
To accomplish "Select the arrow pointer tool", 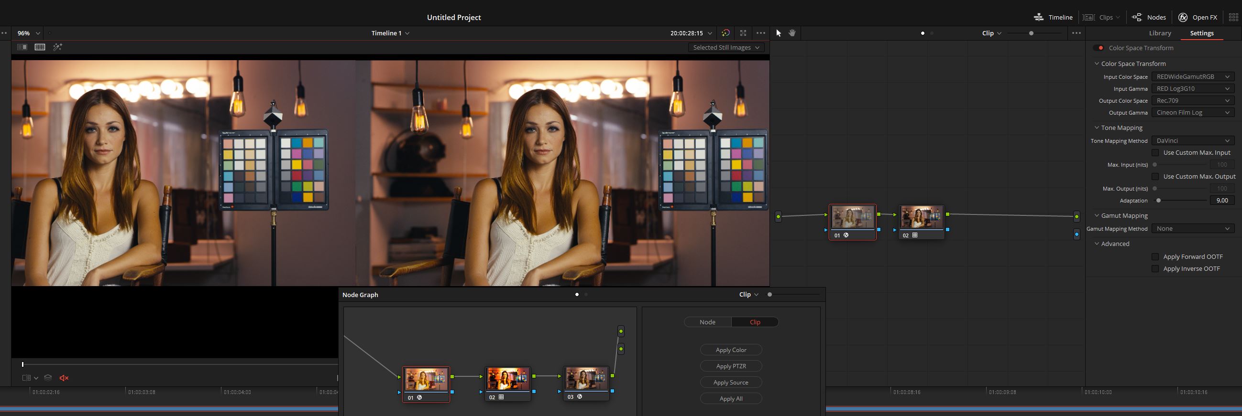I will point(778,33).
